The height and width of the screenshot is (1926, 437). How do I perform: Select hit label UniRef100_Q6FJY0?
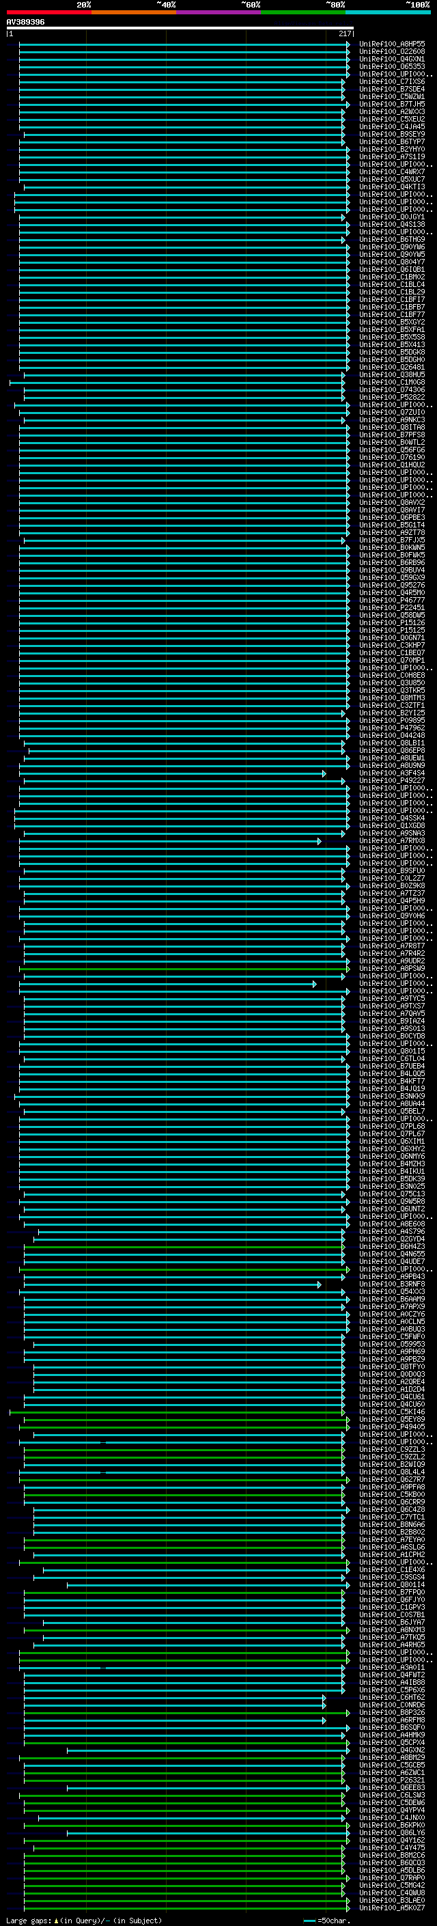pos(392,1599)
